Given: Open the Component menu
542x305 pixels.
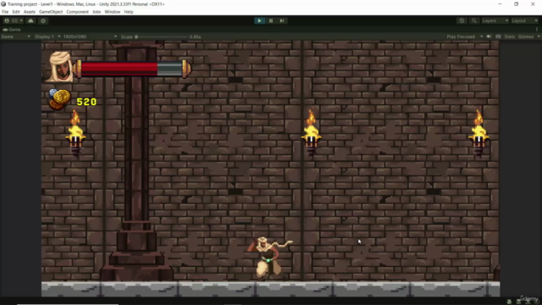Looking at the screenshot, I should click(x=77, y=12).
